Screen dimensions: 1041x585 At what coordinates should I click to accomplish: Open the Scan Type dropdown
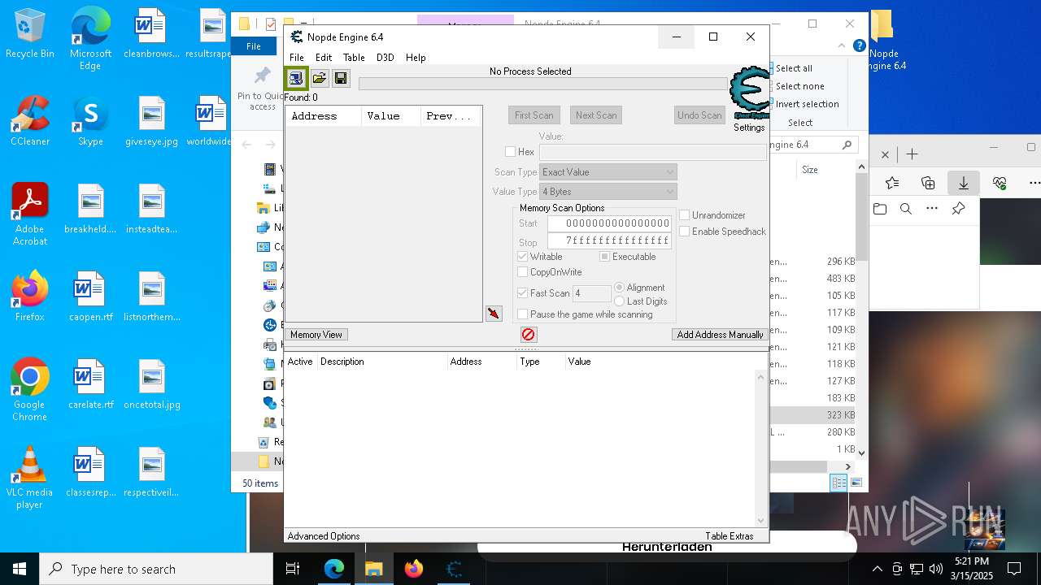click(608, 172)
